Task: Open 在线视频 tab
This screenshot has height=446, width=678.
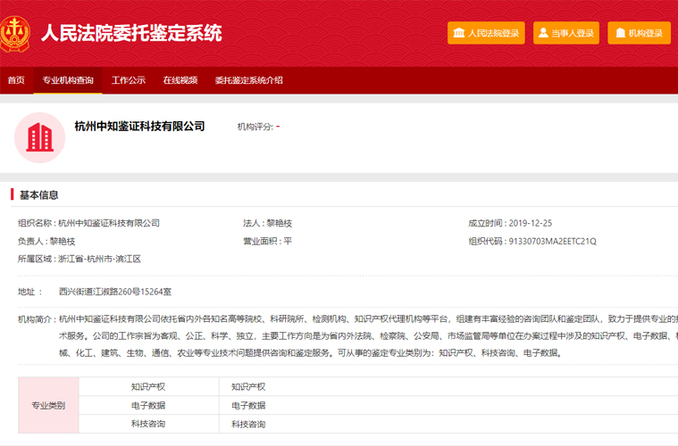Action: click(x=180, y=80)
